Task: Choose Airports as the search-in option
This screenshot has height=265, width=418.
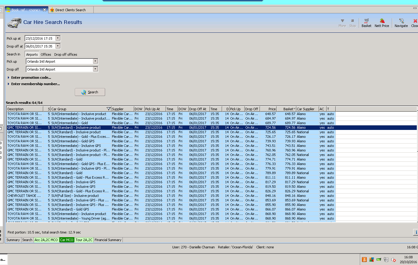Action: point(32,55)
